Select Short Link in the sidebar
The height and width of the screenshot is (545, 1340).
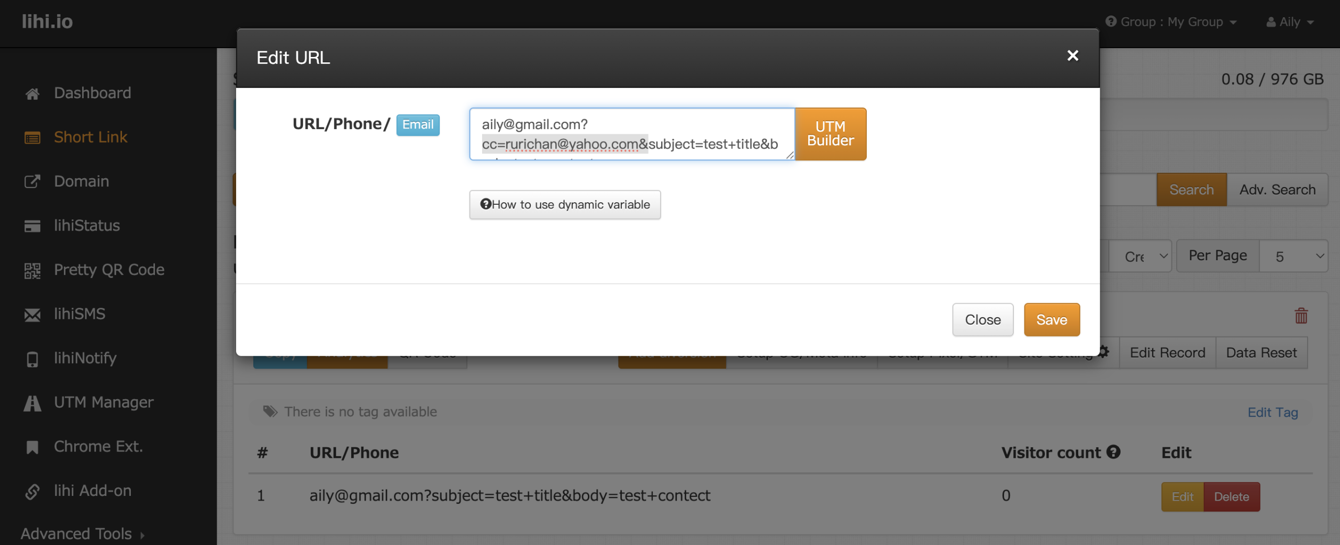click(91, 137)
